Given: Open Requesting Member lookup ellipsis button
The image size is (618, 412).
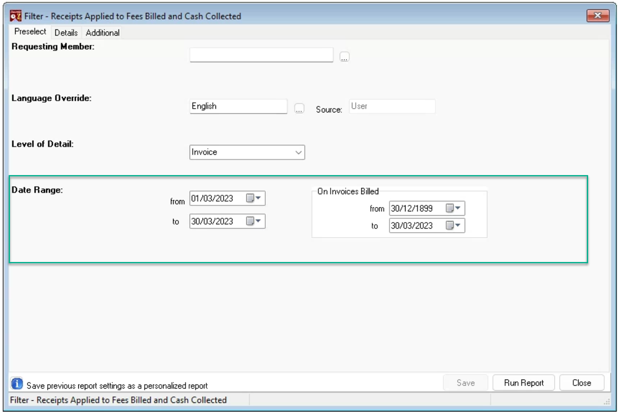Looking at the screenshot, I should [344, 57].
